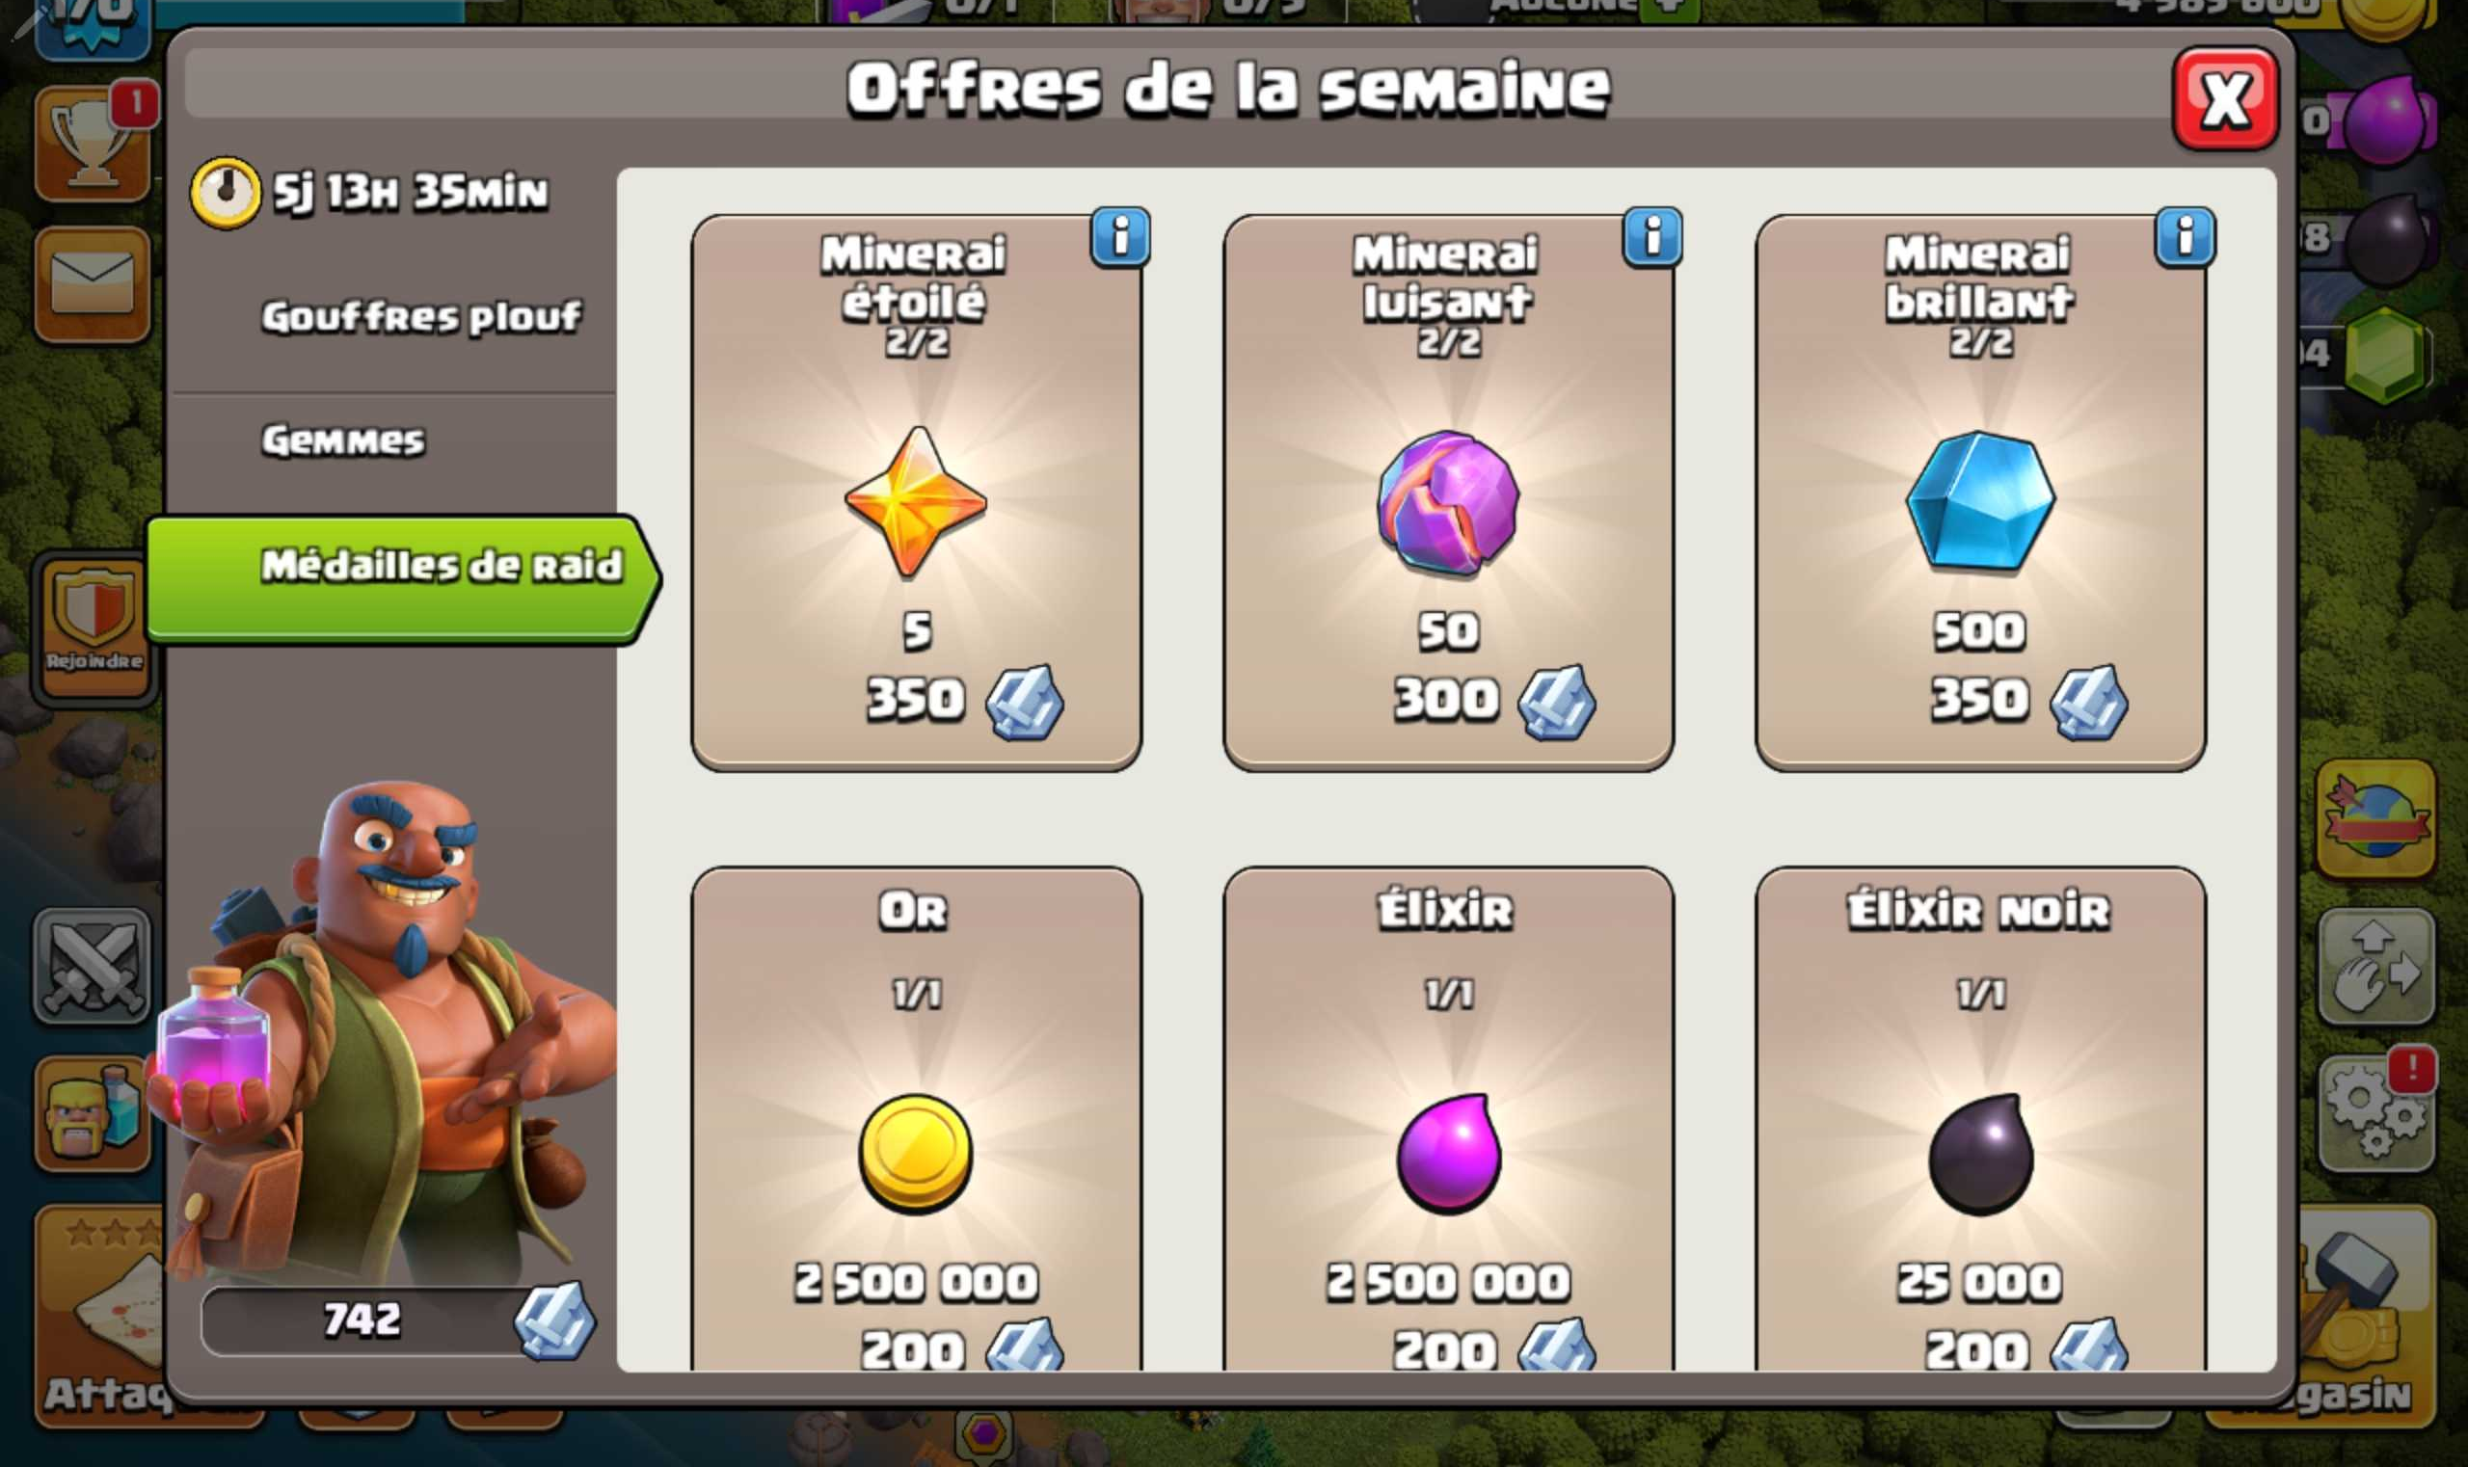Close the Offres de la semaine window
The image size is (2468, 1467).
2226,99
